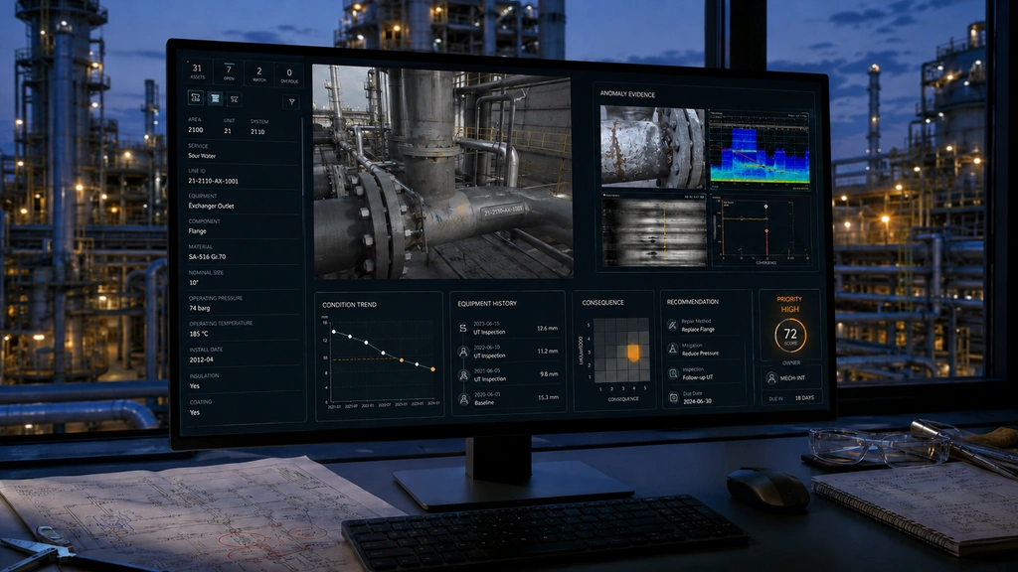Click Unit value 21
Viewport: 1018px width, 572px height.
pyautogui.click(x=228, y=130)
